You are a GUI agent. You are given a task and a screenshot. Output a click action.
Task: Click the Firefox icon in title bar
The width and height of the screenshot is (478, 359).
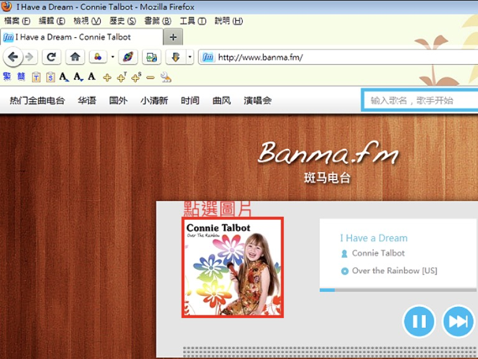(6, 6)
